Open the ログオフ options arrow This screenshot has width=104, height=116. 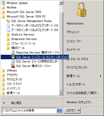tap(79, 110)
